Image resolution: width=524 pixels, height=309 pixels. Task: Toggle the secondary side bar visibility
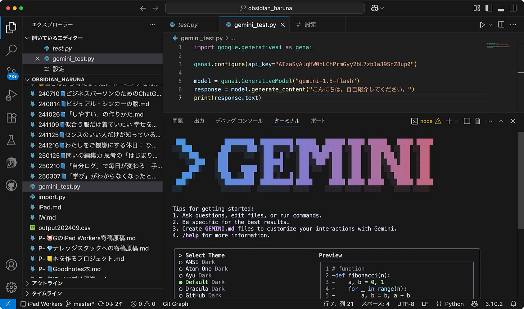[513, 8]
